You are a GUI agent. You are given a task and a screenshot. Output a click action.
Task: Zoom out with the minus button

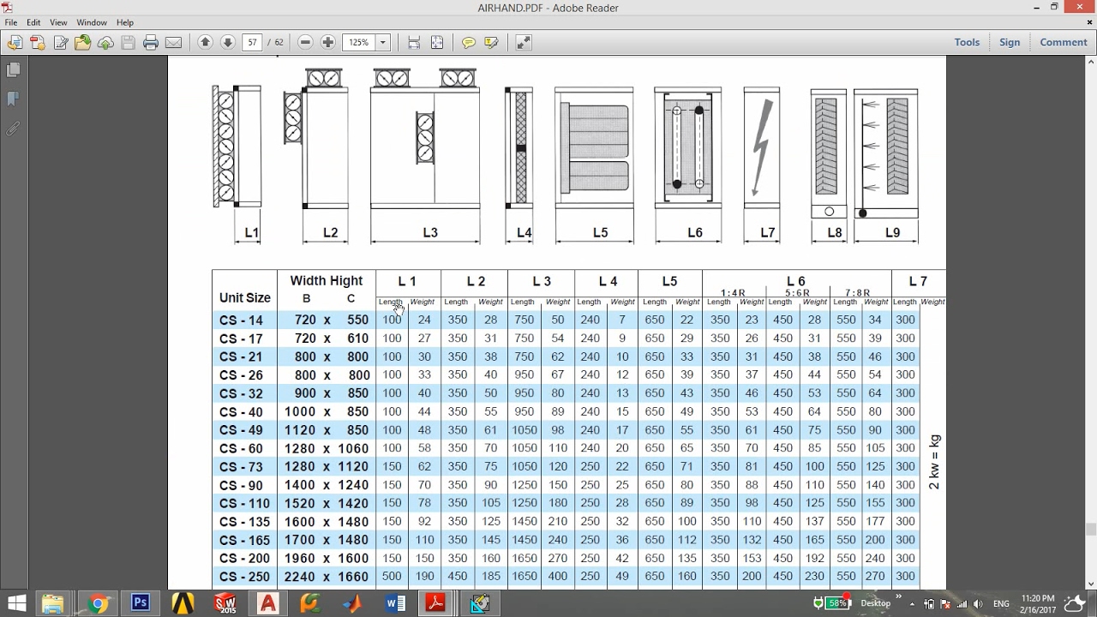305,42
